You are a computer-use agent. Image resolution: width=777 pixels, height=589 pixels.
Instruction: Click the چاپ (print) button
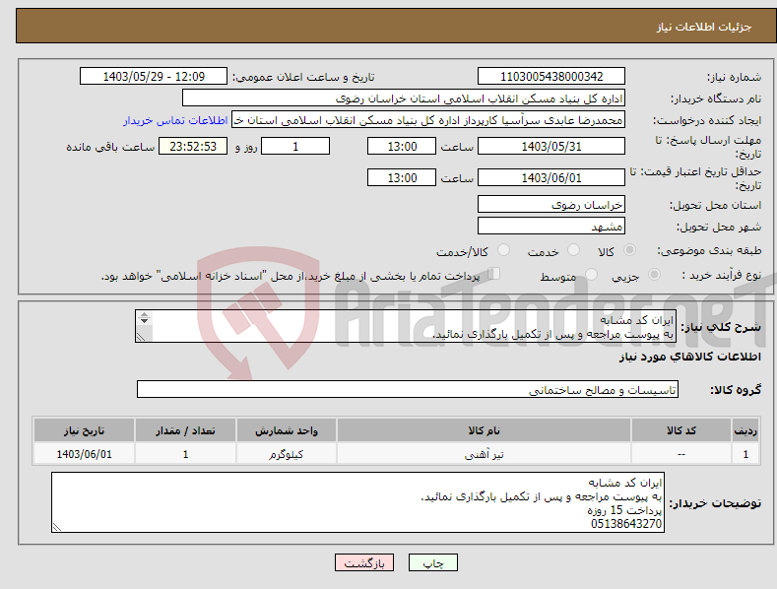pos(432,562)
